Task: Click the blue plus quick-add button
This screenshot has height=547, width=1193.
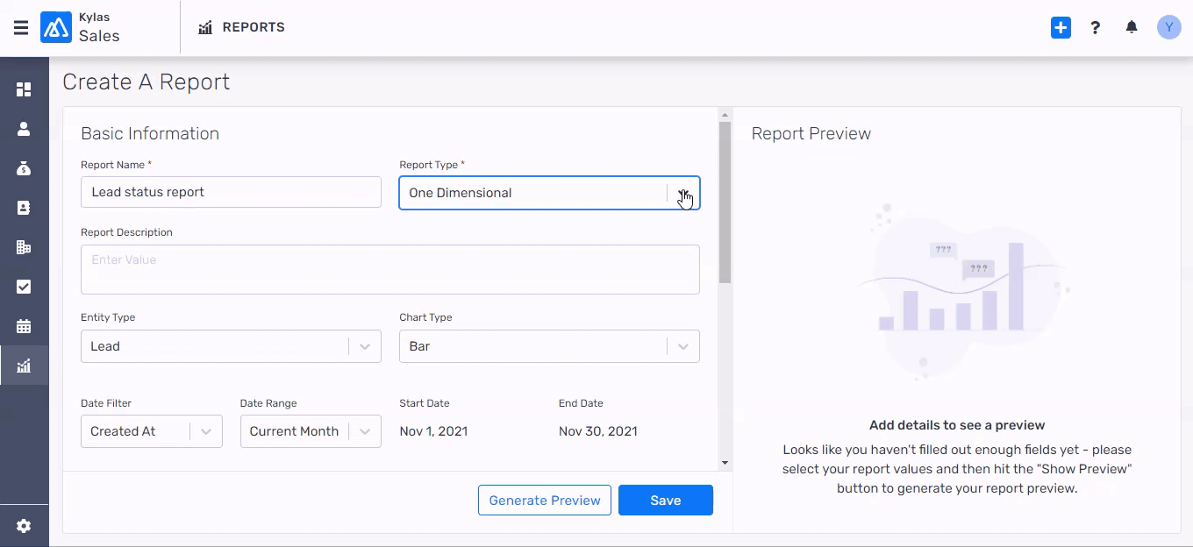Action: [x=1061, y=28]
